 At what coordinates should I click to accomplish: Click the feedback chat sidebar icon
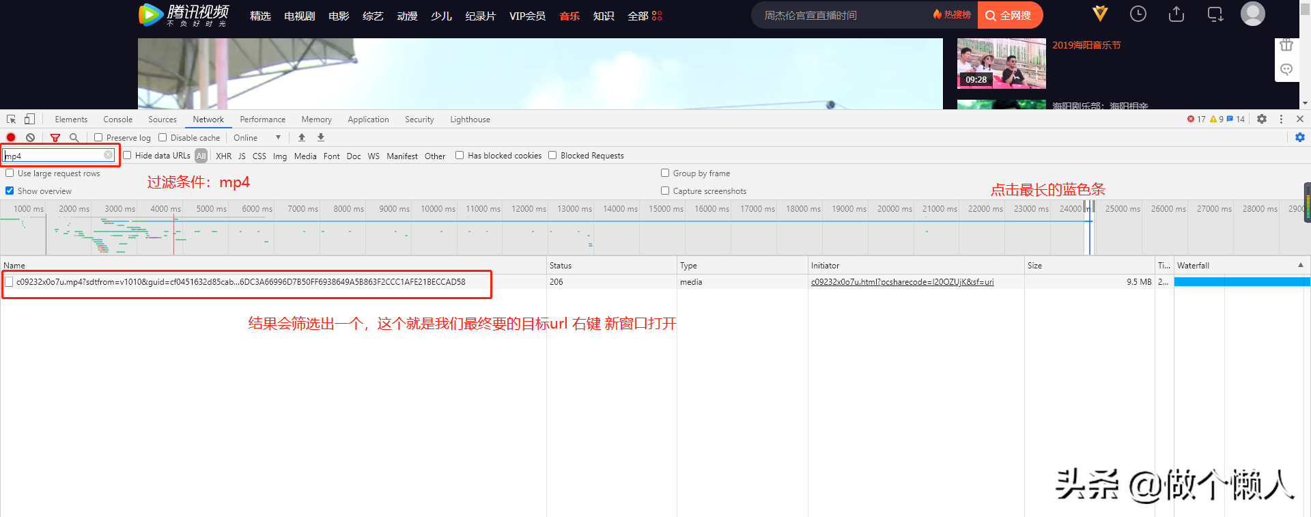tap(1286, 70)
